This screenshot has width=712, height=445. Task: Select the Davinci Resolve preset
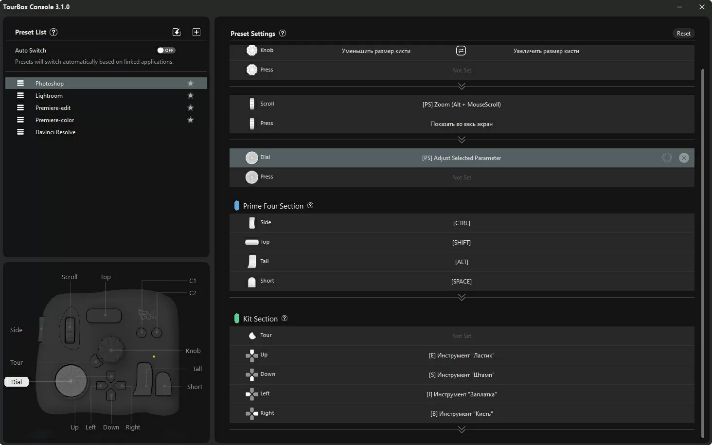[106, 132]
